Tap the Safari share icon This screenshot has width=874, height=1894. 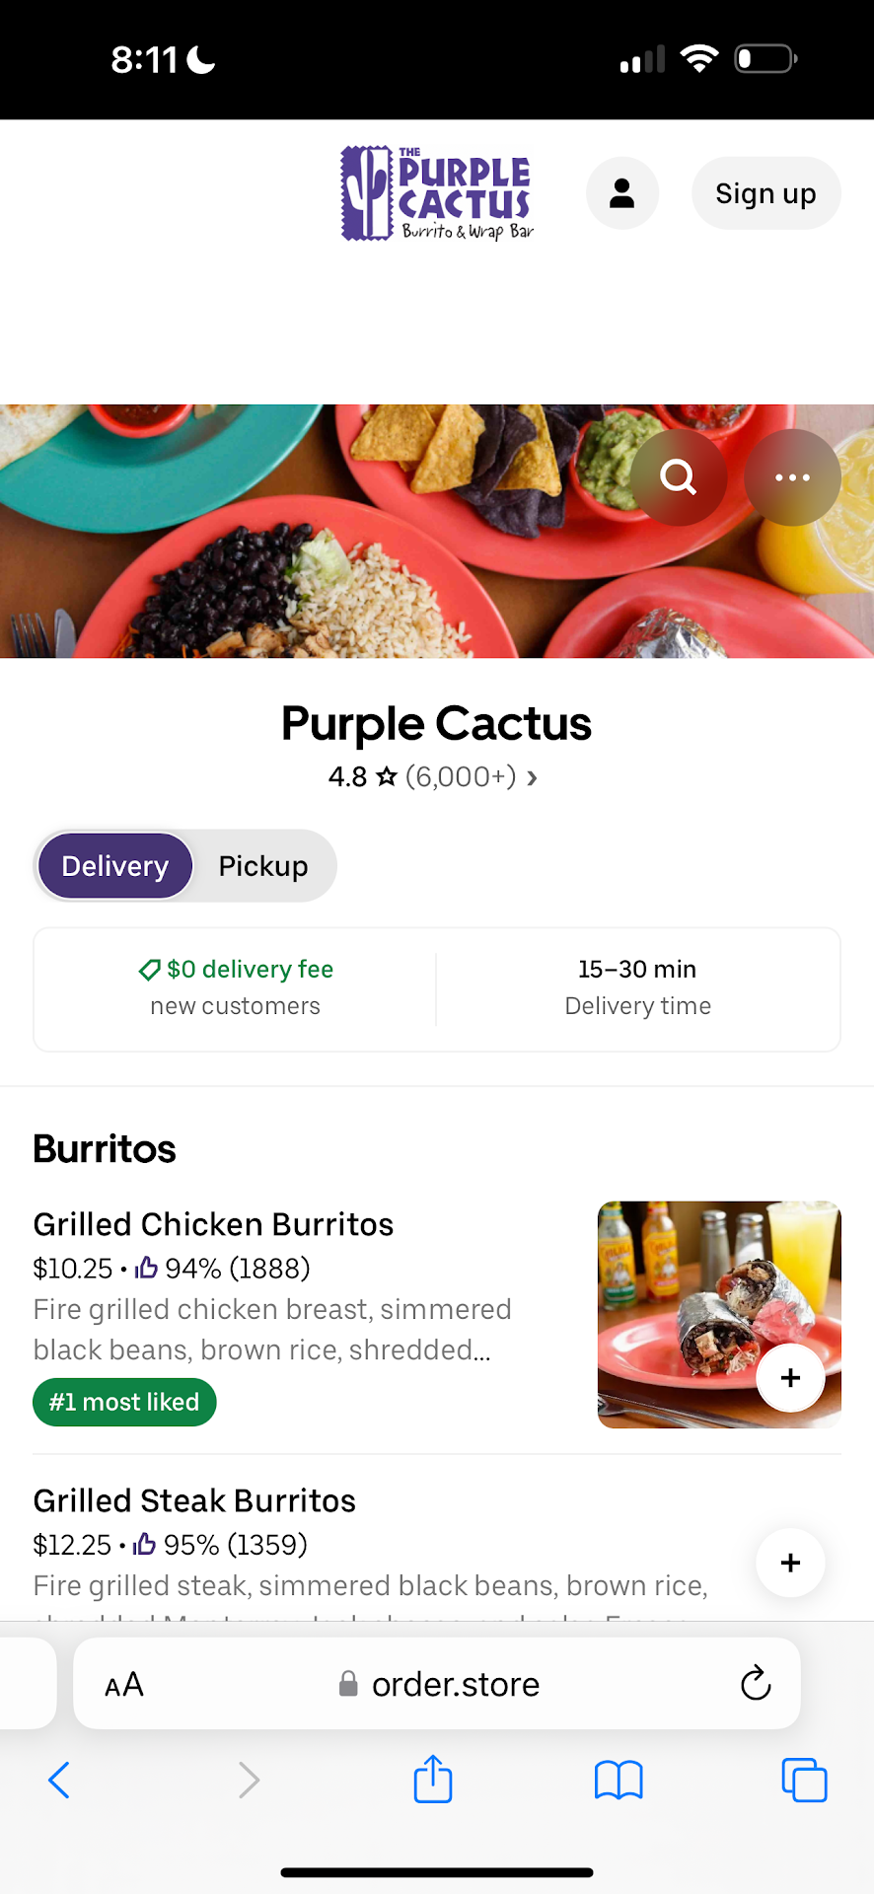[433, 1781]
